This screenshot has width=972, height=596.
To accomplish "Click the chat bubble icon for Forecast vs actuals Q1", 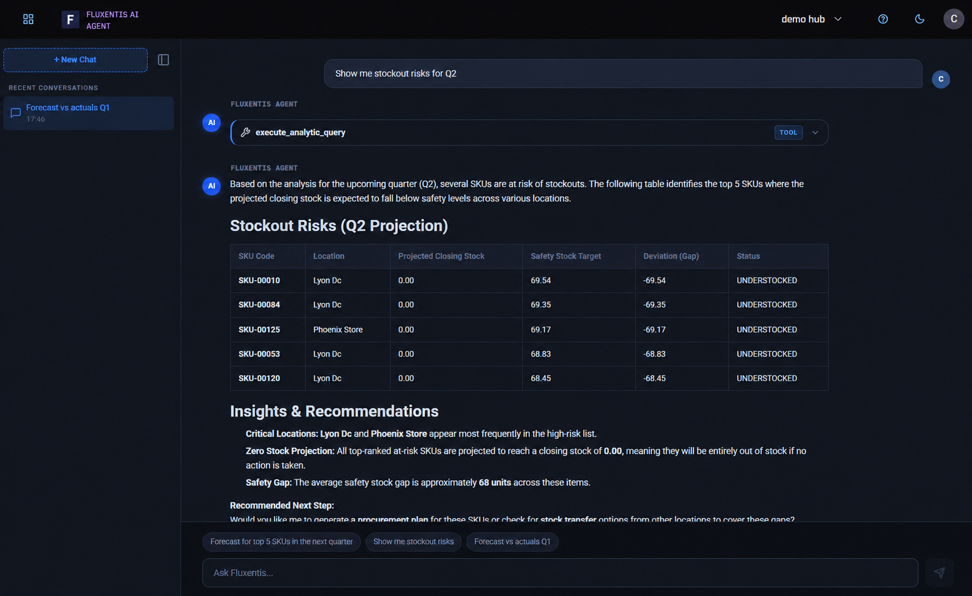I will click(x=16, y=113).
